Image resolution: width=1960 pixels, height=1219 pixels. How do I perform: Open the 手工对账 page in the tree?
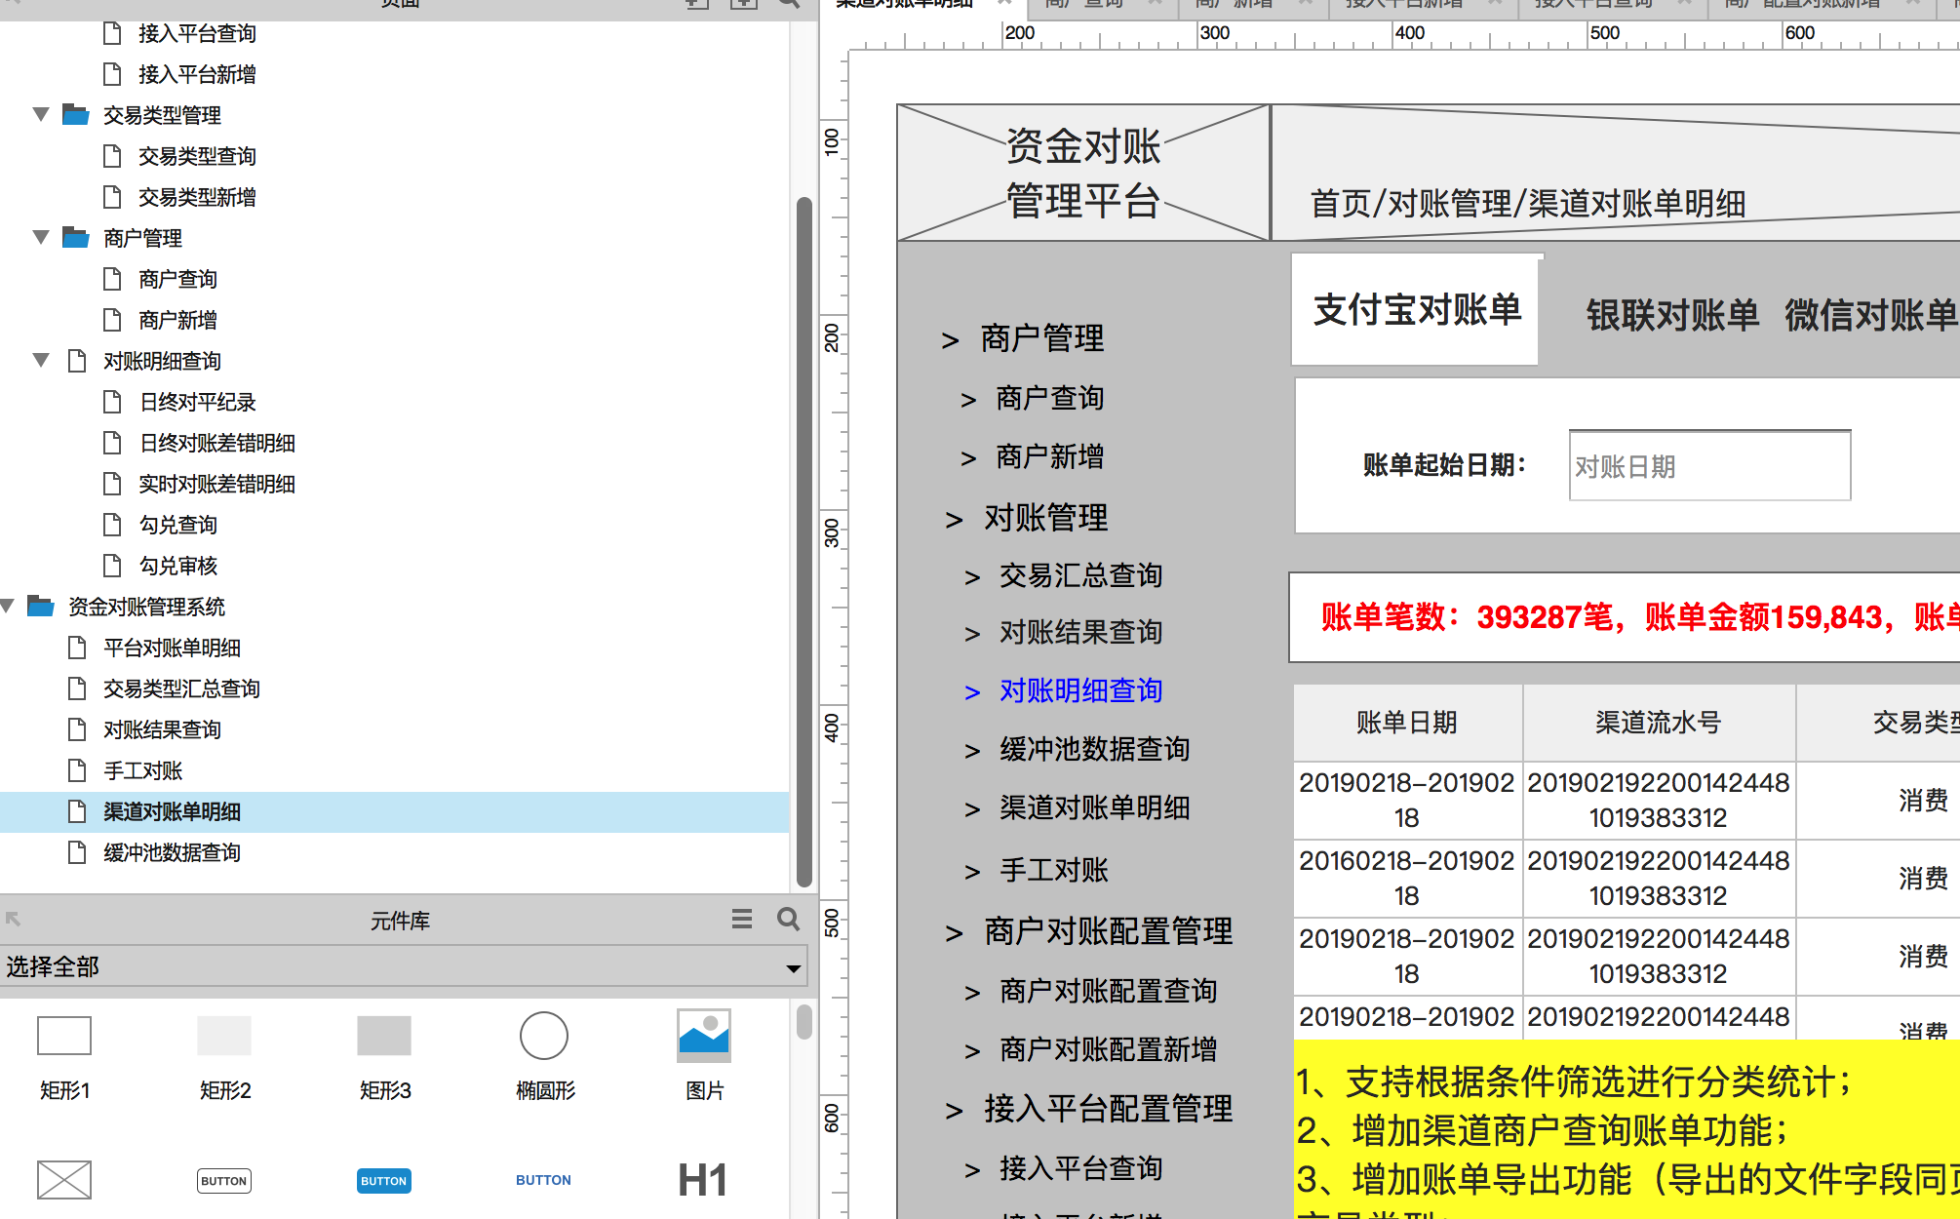point(143,770)
